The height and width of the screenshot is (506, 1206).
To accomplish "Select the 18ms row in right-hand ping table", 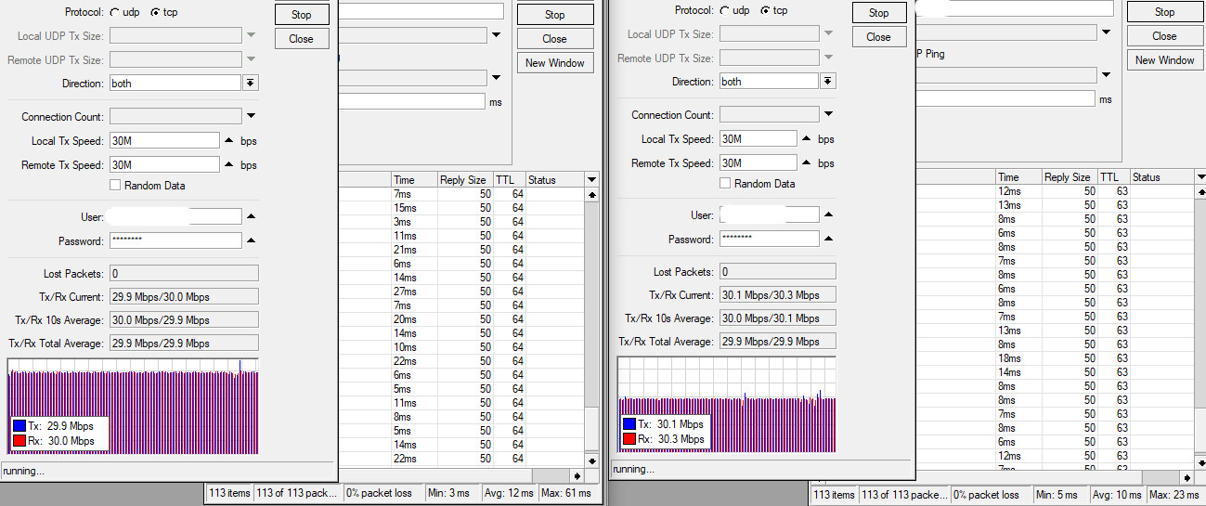I will [x=1054, y=358].
